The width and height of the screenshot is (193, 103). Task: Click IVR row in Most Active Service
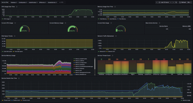click(x=168, y=29)
